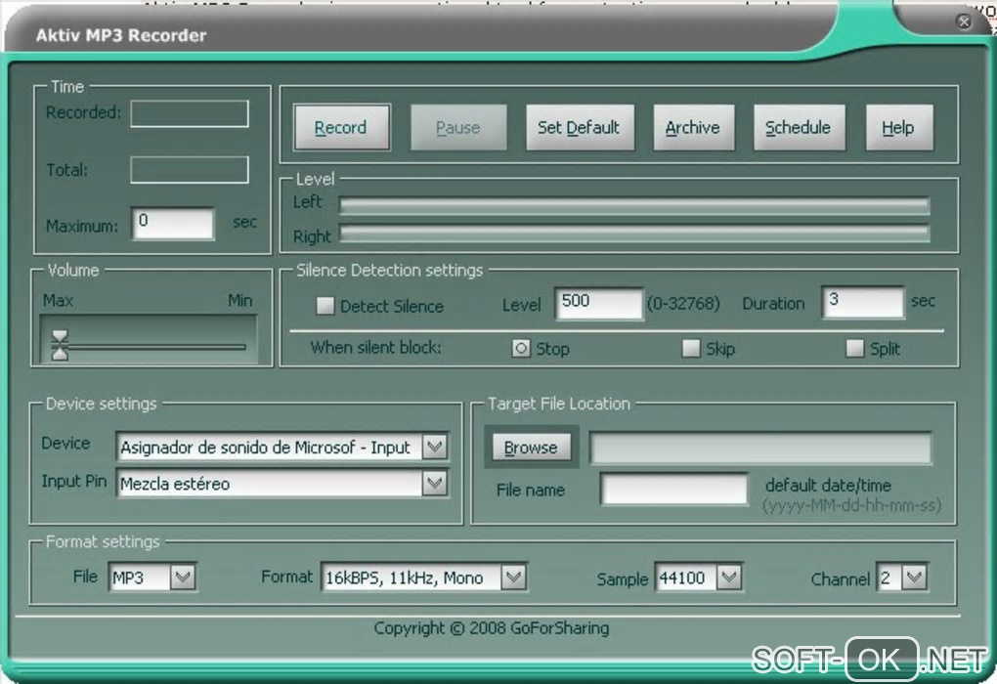Click the target path field beside Browse
The width and height of the screenshot is (997, 684).
tap(760, 448)
